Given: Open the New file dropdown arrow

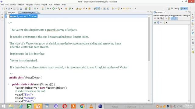Looking at the screenshot, I should (x=6, y=8).
